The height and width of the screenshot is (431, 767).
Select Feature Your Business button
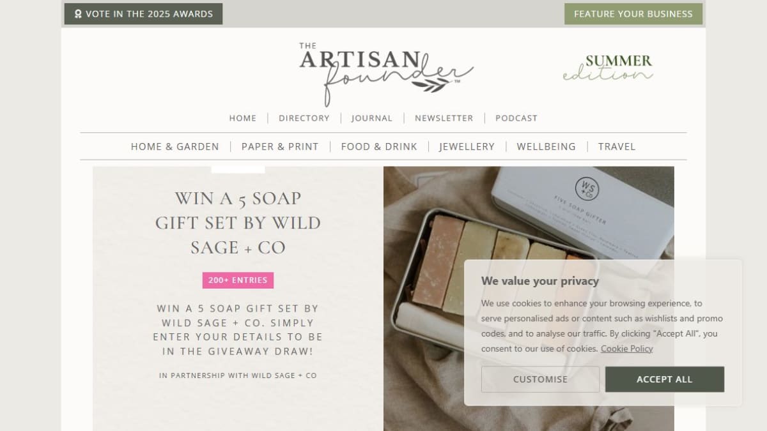(x=633, y=14)
